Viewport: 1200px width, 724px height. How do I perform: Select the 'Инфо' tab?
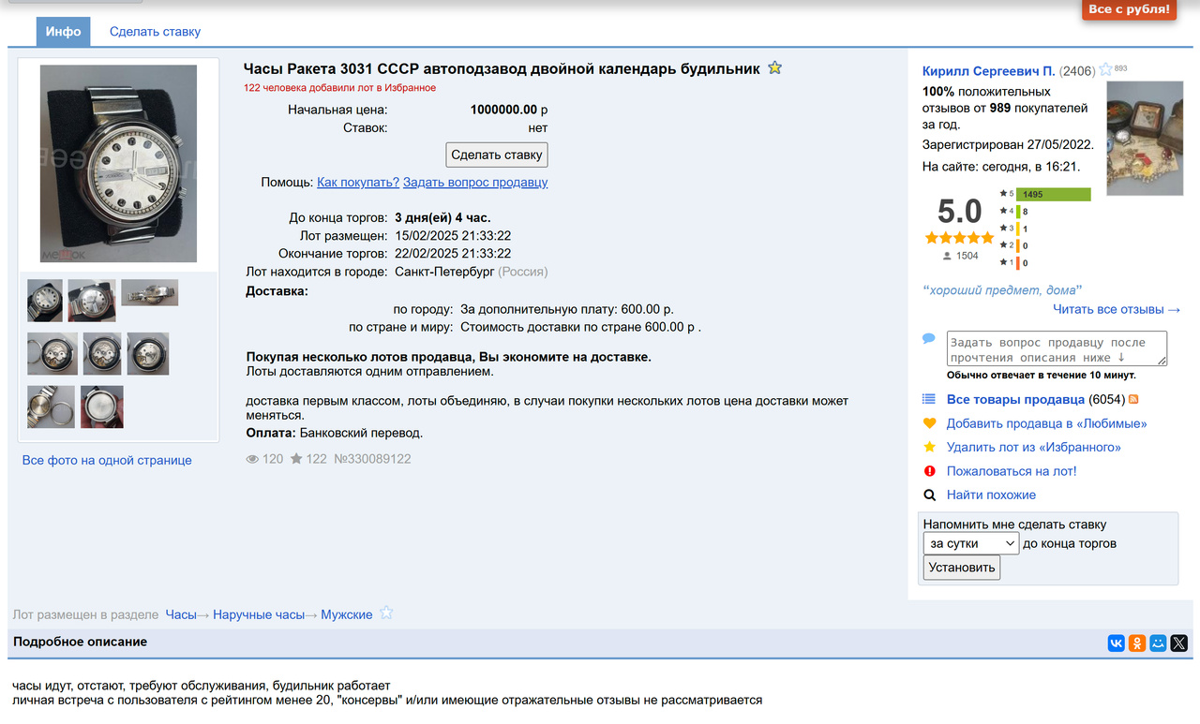click(x=64, y=32)
